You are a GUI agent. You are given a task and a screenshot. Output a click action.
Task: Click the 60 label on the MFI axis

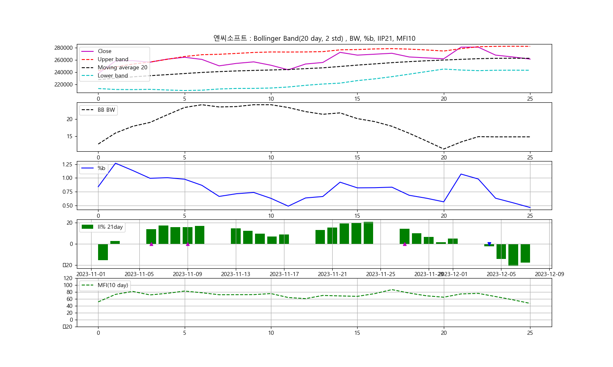(70, 299)
